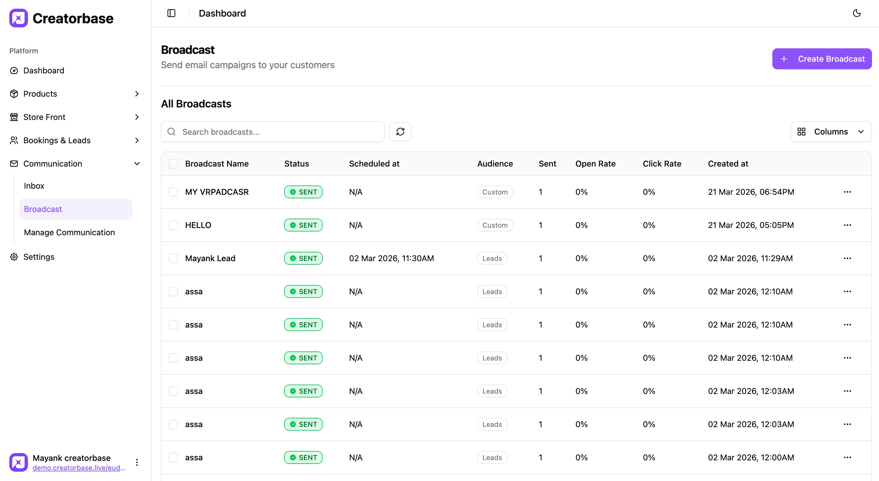Open row actions for MY VRPADCASR broadcast
The image size is (879, 481).
coord(847,192)
